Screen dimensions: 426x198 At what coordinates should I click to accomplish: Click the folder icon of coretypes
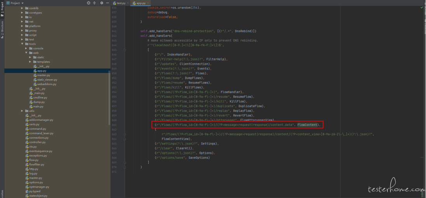(27, 13)
